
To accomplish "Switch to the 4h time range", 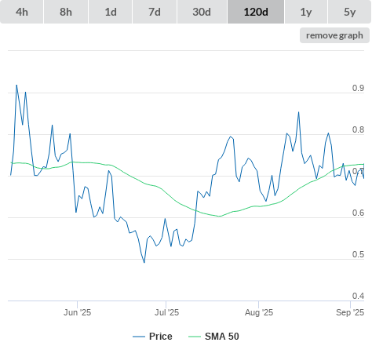I will coord(22,12).
